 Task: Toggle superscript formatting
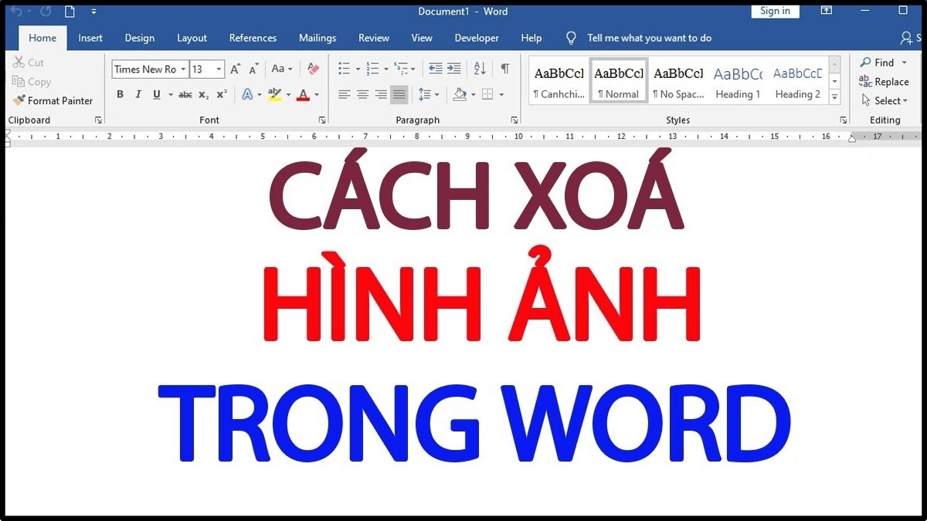[x=222, y=94]
